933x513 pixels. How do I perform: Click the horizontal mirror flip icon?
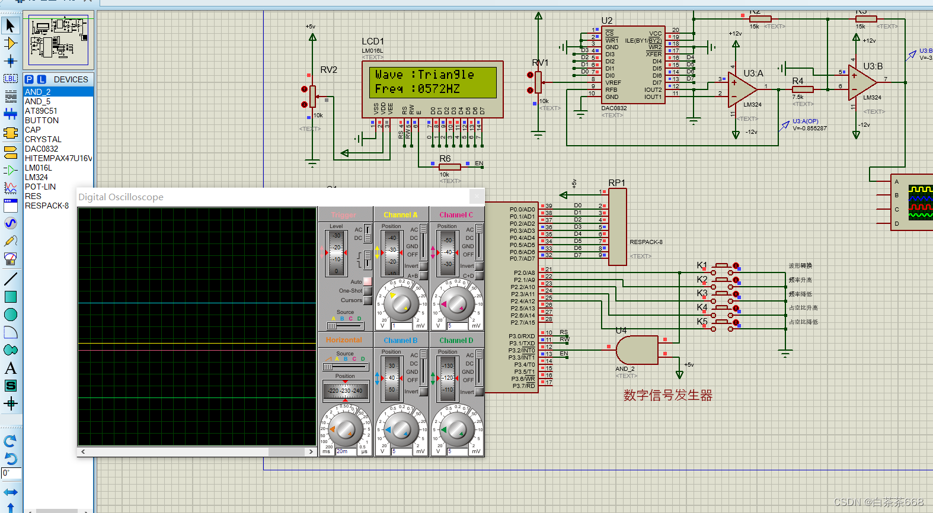pyautogui.click(x=10, y=492)
